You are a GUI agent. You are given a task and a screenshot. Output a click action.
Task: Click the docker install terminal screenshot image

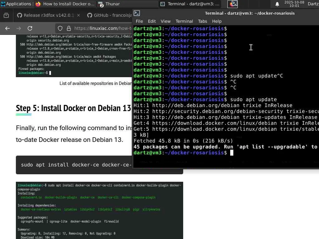(99, 210)
